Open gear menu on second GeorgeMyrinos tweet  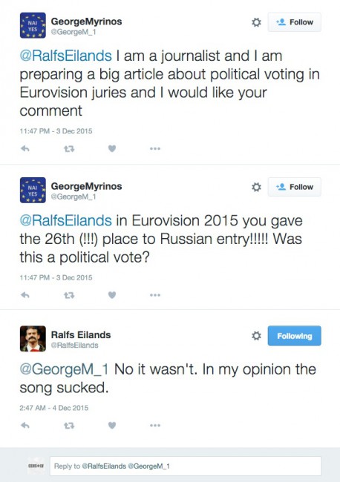click(x=256, y=187)
